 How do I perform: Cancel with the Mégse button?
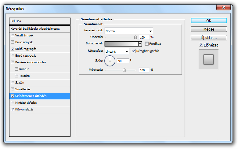click(x=209, y=29)
